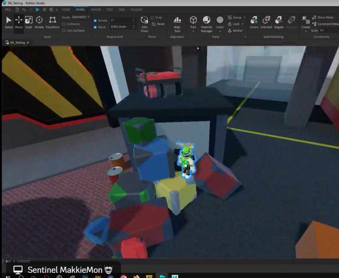Stop the running play test
The width and height of the screenshot is (339, 278).
click(x=44, y=10)
